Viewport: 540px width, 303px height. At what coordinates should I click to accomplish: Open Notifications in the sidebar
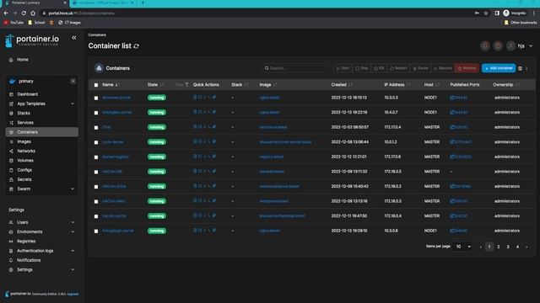(x=29, y=260)
